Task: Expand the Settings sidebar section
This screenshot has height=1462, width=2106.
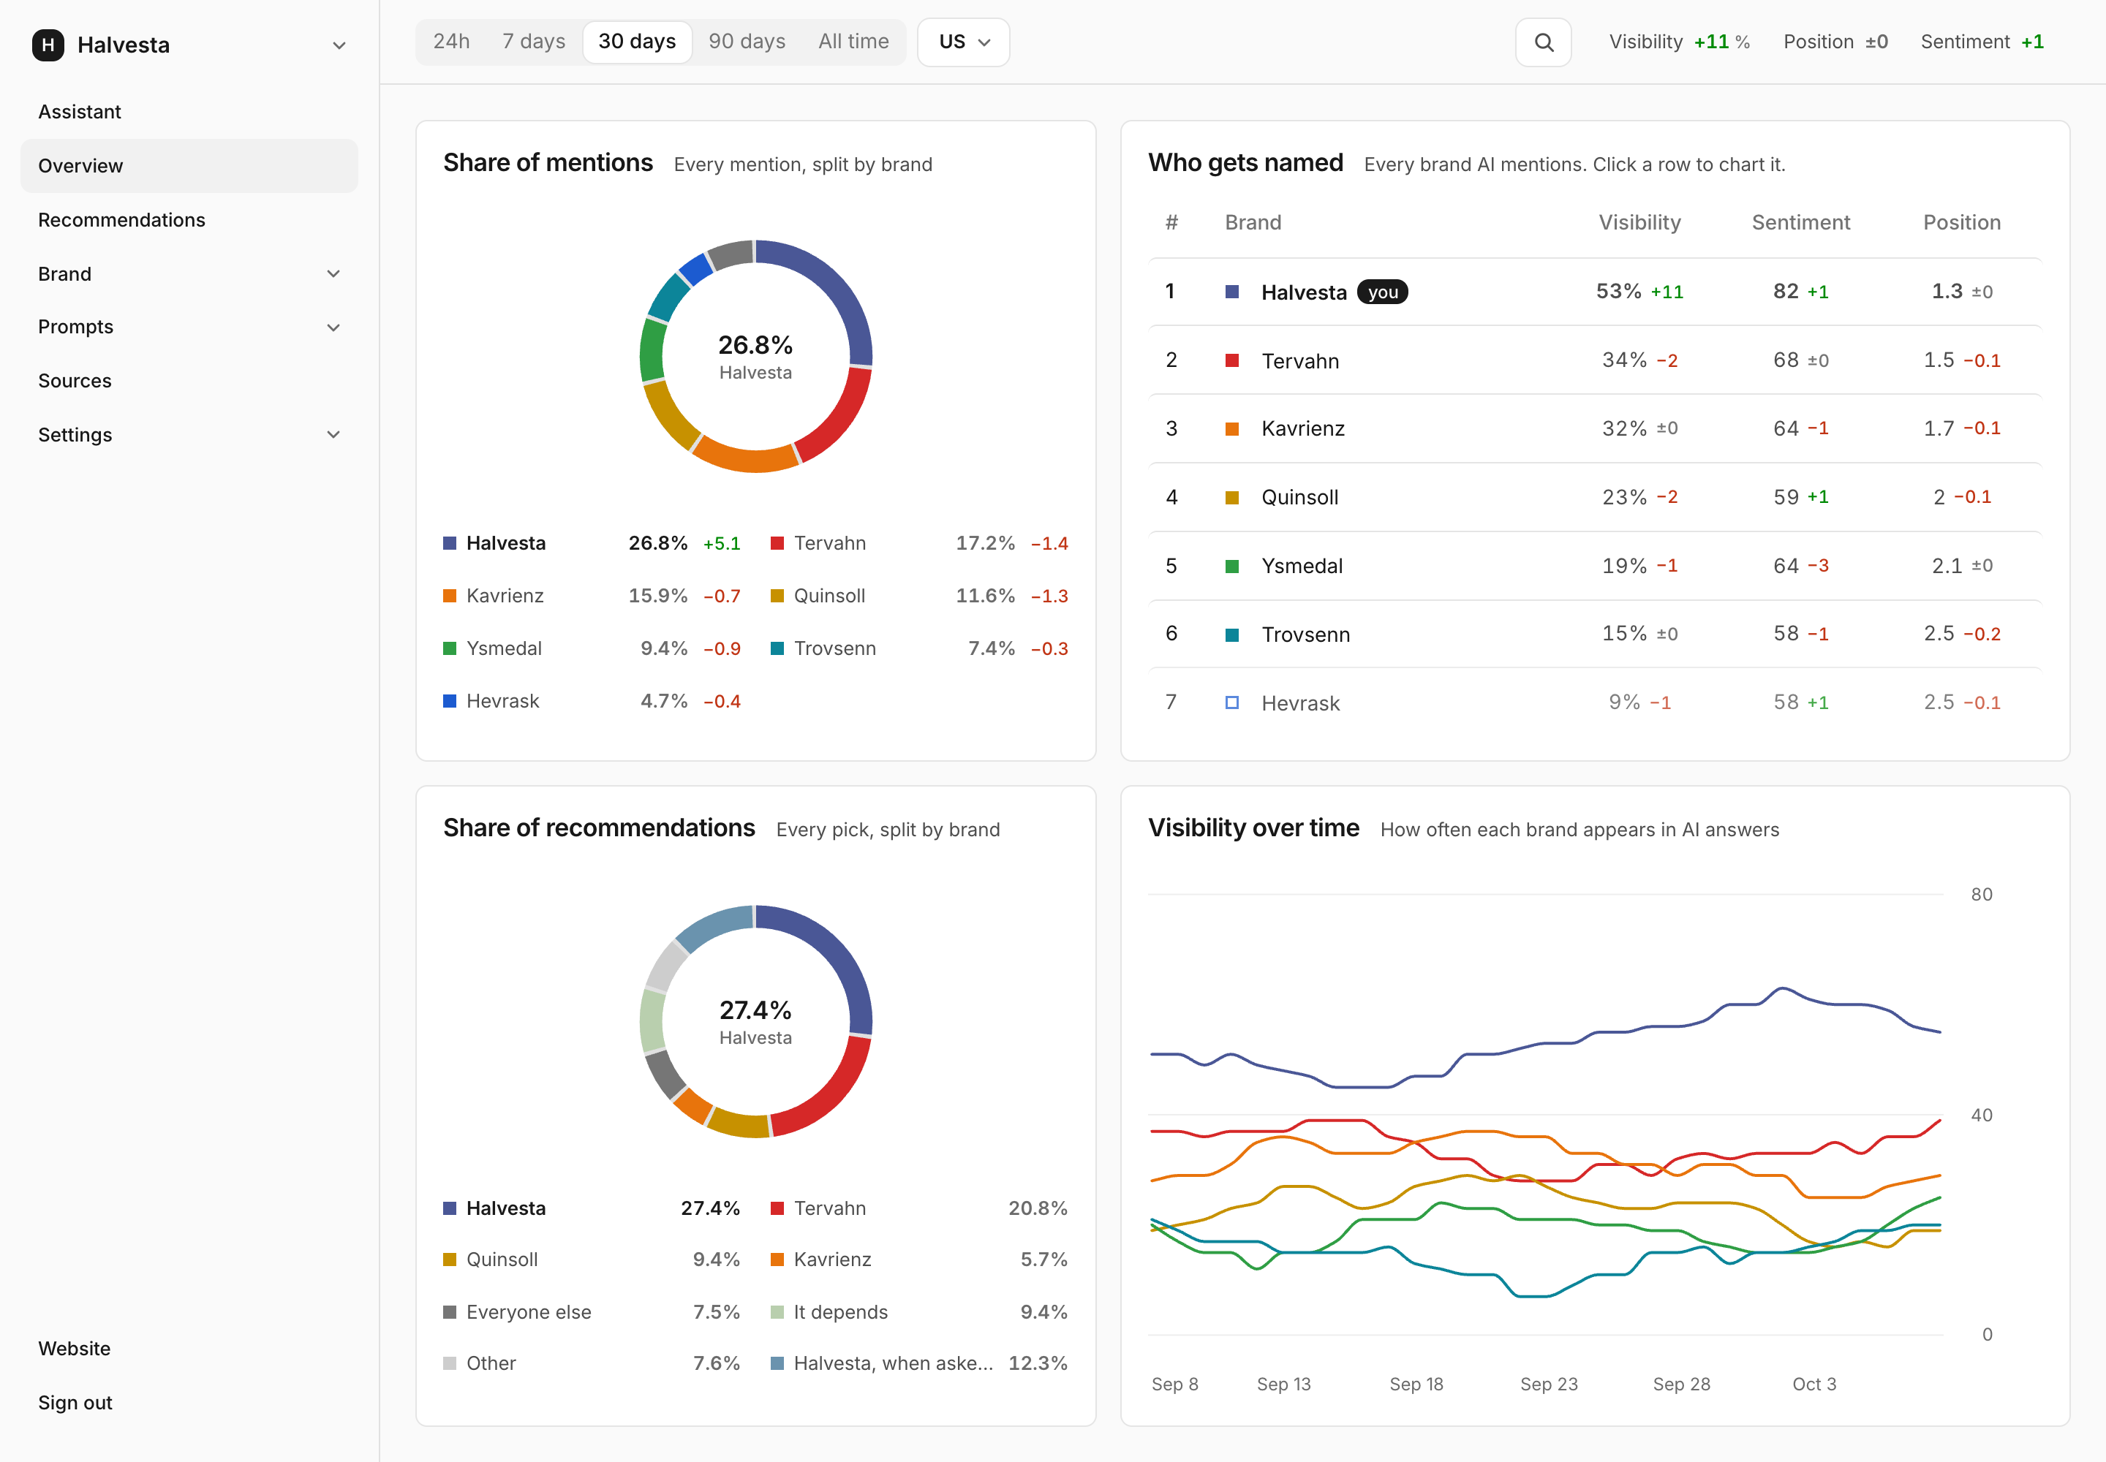Action: pyautogui.click(x=189, y=434)
